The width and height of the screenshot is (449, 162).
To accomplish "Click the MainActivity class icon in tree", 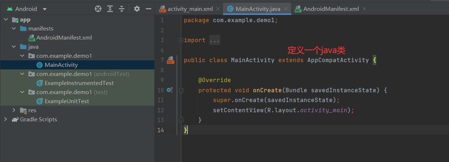I will tap(40, 65).
